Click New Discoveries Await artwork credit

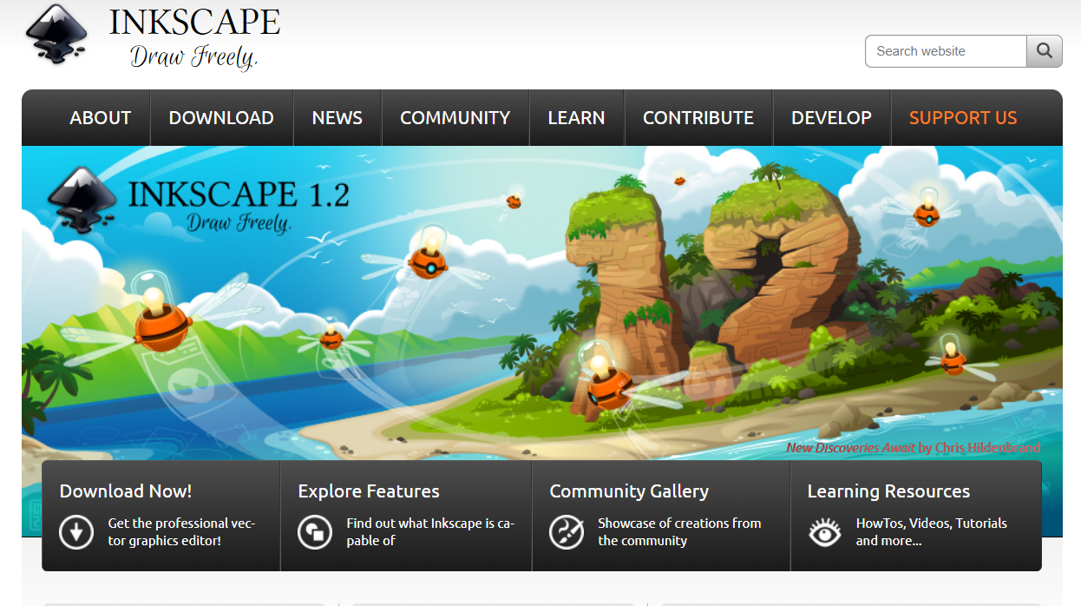point(914,448)
